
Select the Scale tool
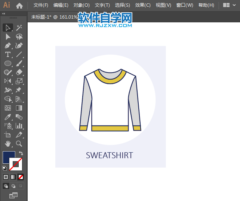19,81
